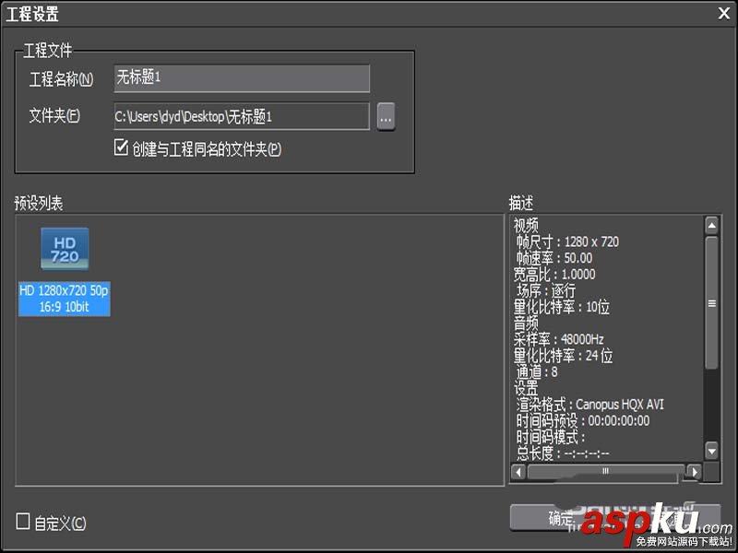Click the 文件夹 path field
The width and height of the screenshot is (738, 553).
[240, 117]
